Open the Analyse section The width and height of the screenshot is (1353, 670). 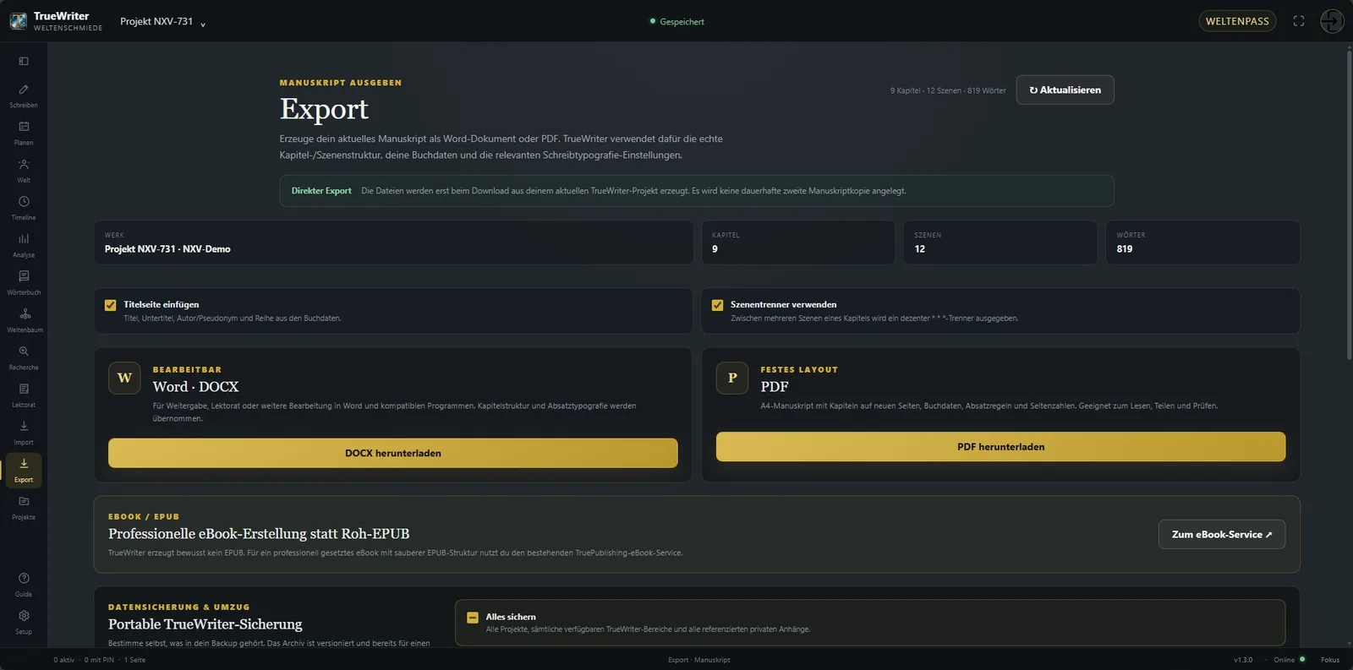(24, 245)
